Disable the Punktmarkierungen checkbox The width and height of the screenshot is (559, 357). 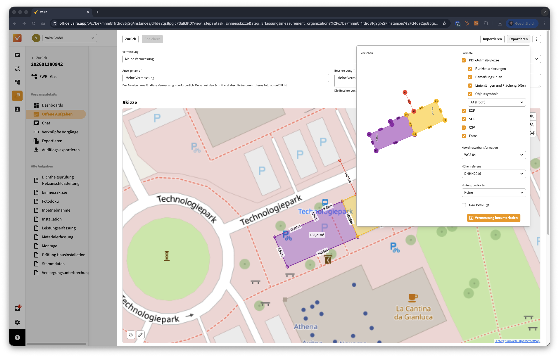(470, 69)
